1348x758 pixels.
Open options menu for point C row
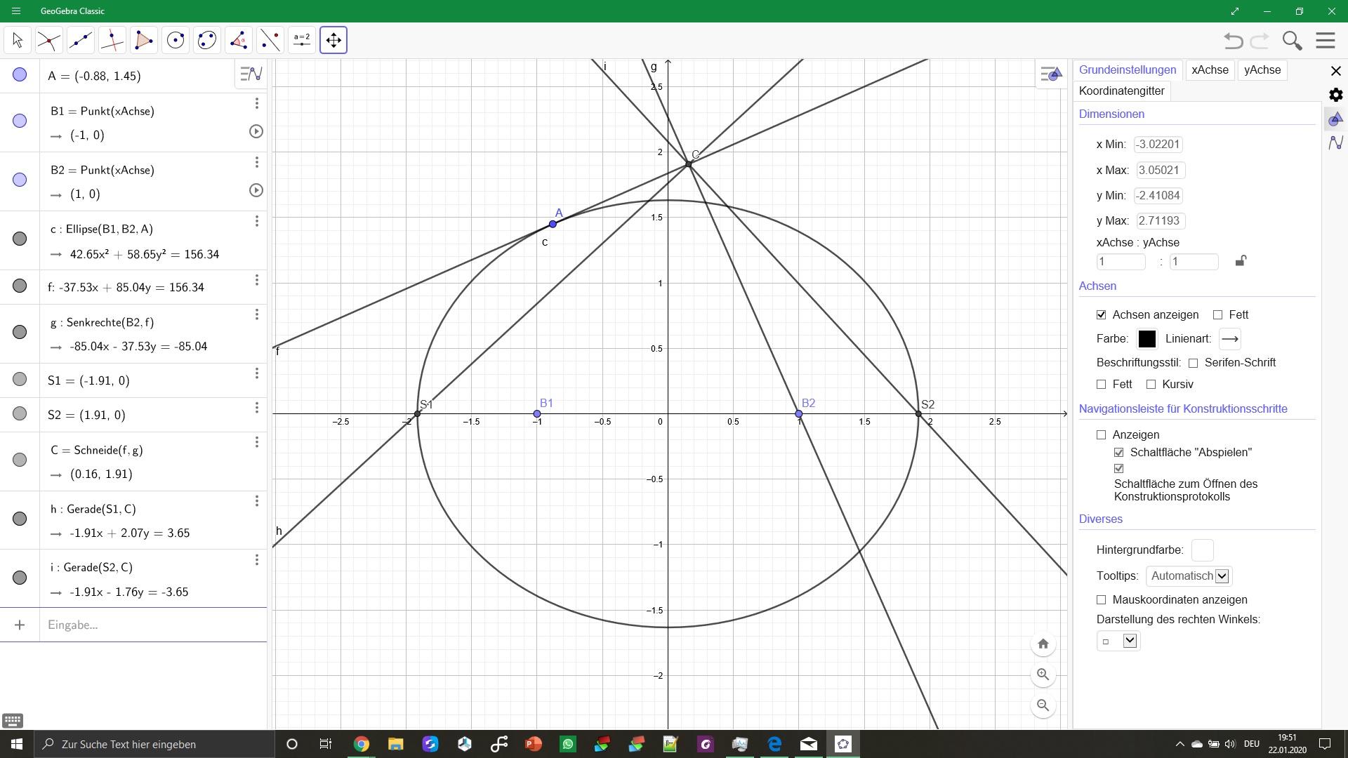(257, 442)
